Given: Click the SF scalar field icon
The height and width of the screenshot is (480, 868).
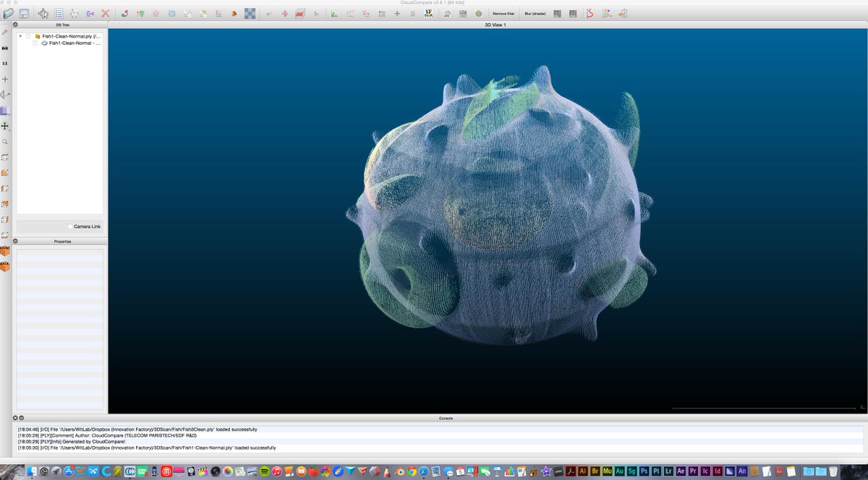Looking at the screenshot, I should 428,13.
